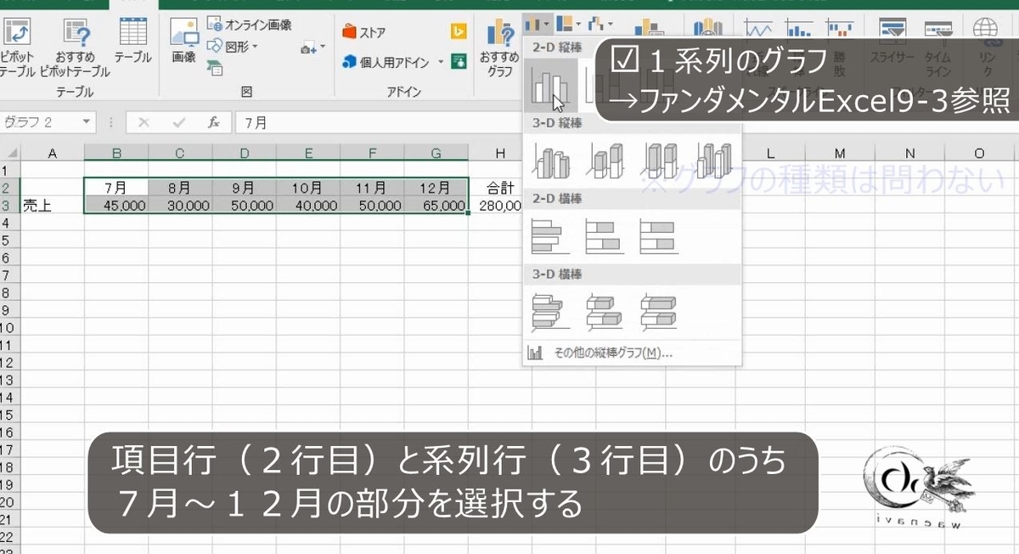Expand the 個人用アドイン dropdown arrow
Image resolution: width=1019 pixels, height=554 pixels.
(x=441, y=62)
